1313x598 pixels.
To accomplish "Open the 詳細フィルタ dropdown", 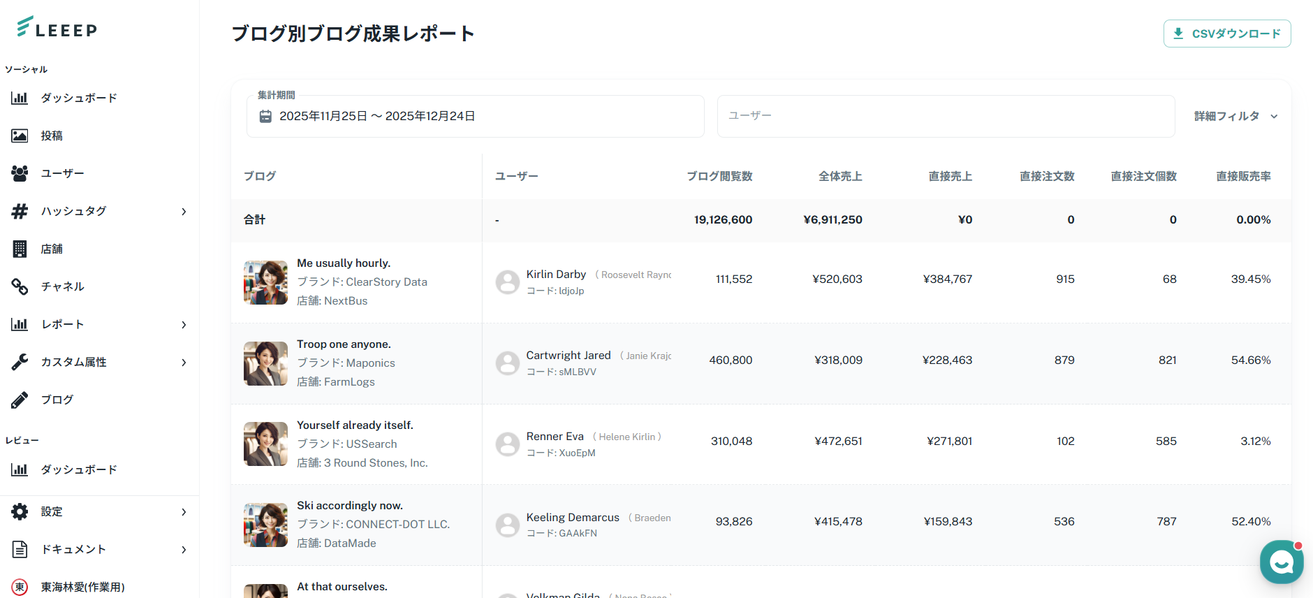I will pos(1235,117).
